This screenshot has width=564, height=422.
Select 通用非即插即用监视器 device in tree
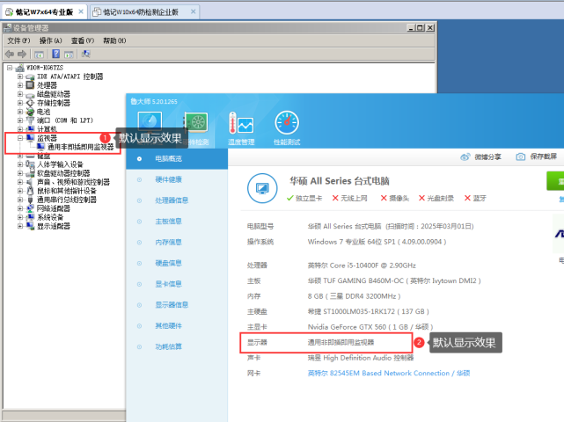click(80, 147)
